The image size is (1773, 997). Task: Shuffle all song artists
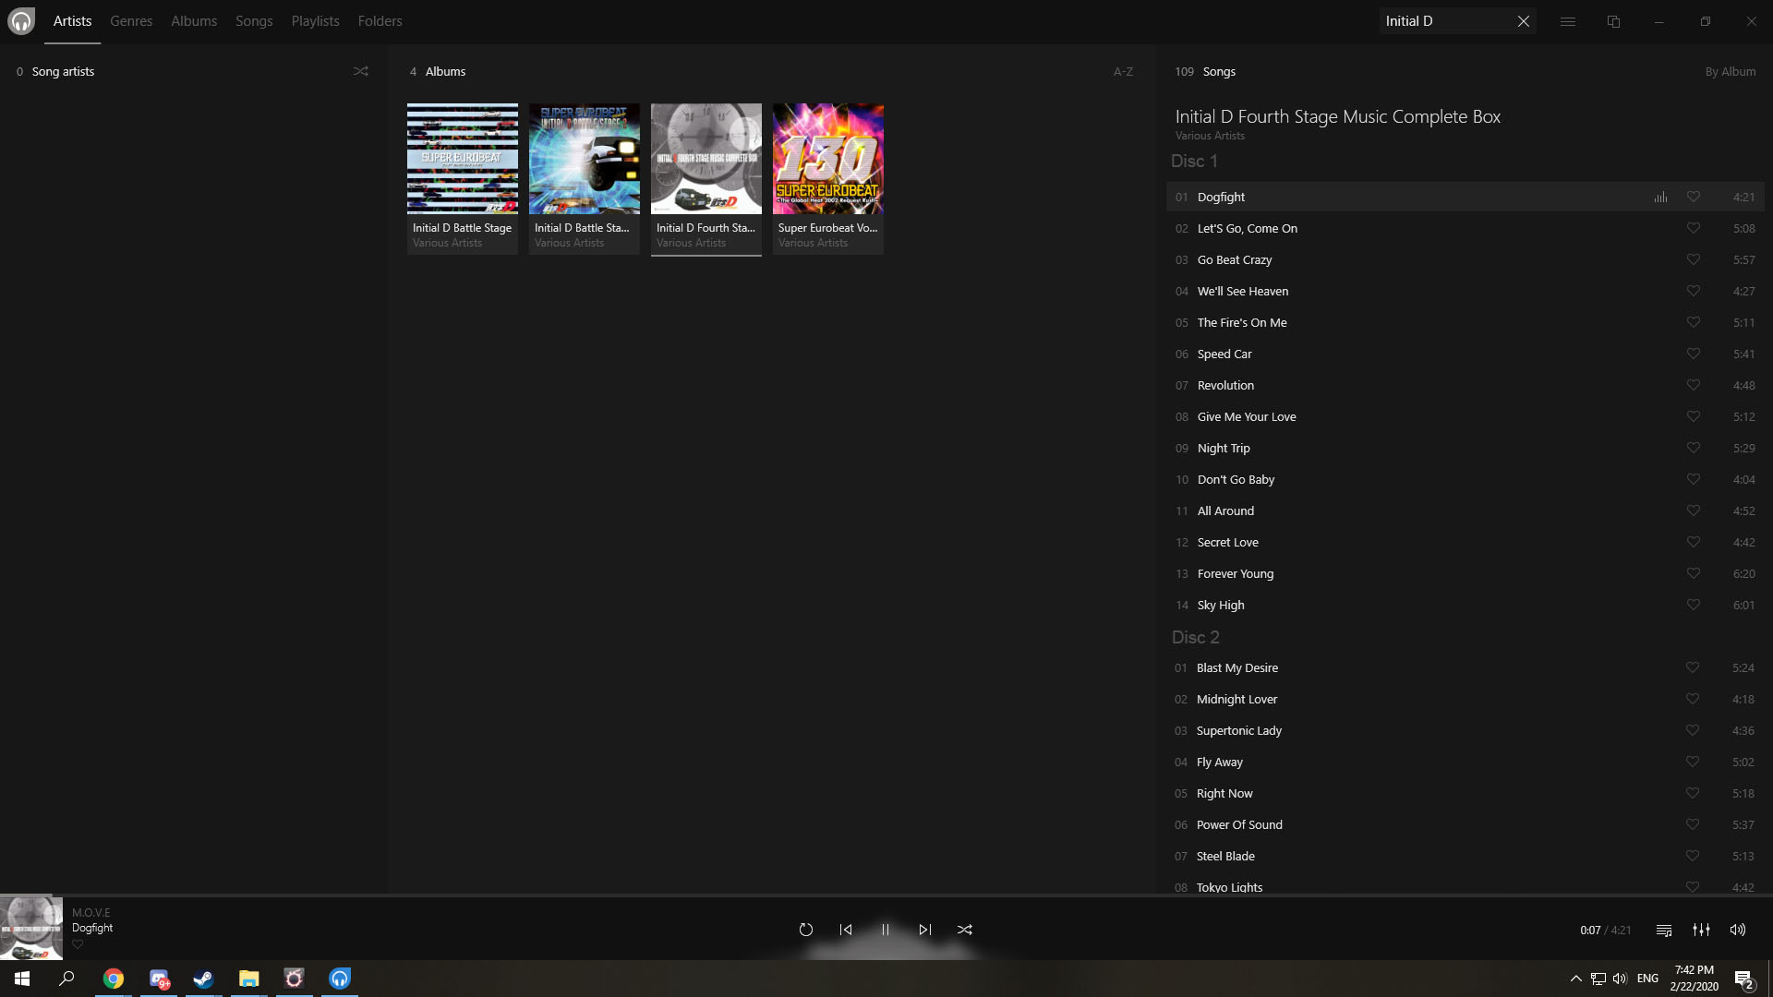point(360,71)
